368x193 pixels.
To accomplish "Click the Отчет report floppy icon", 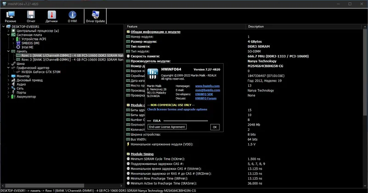I will [31, 15].
